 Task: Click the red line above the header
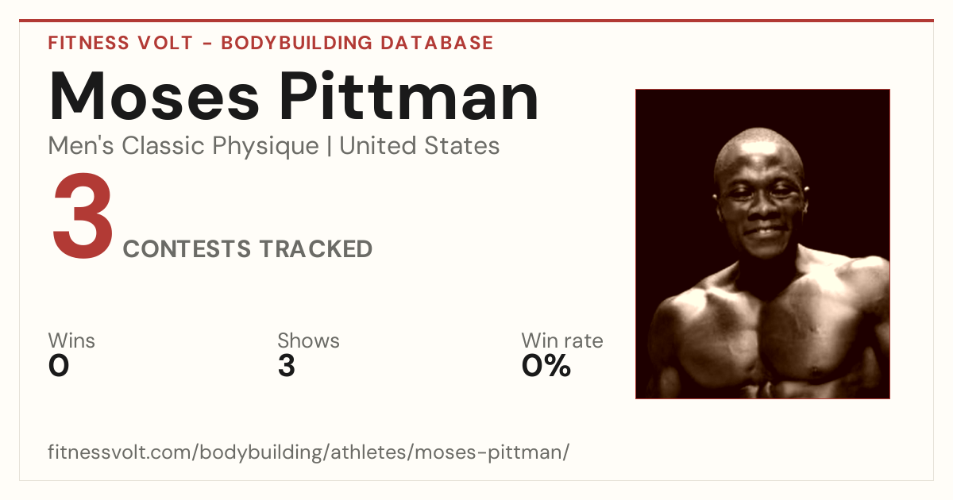coord(476,21)
